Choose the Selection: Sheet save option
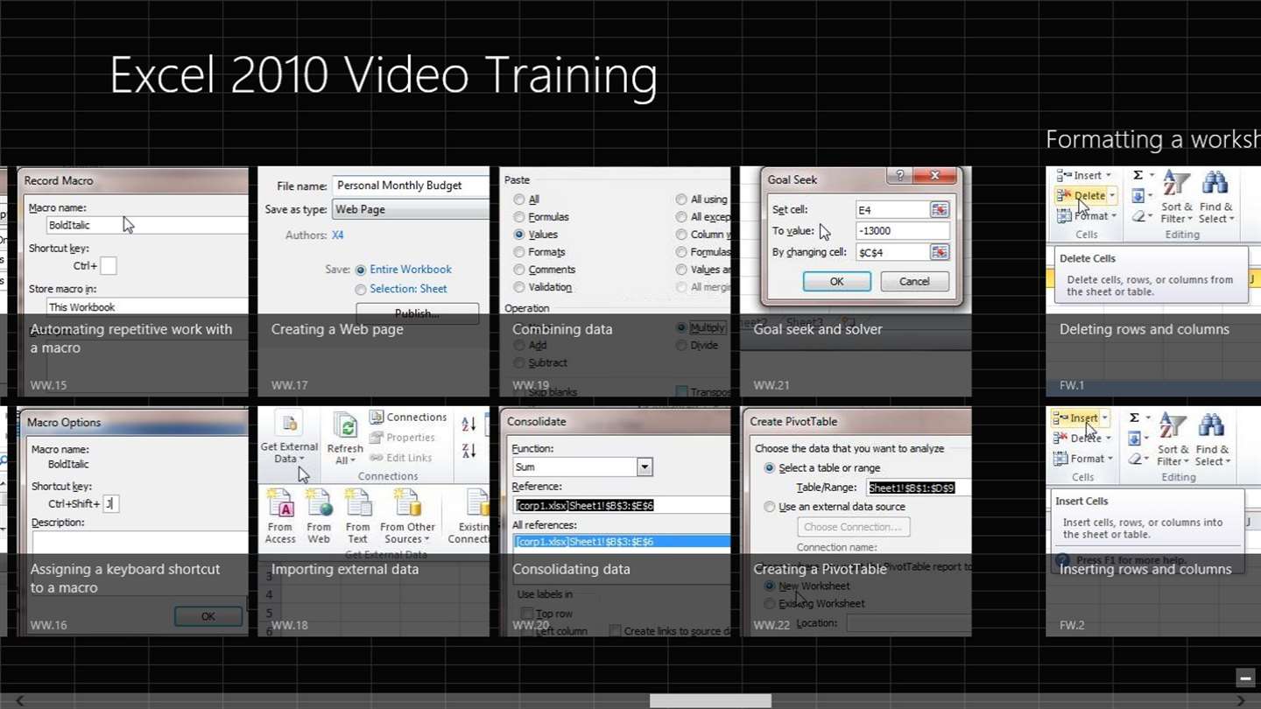1261x709 pixels. point(361,289)
